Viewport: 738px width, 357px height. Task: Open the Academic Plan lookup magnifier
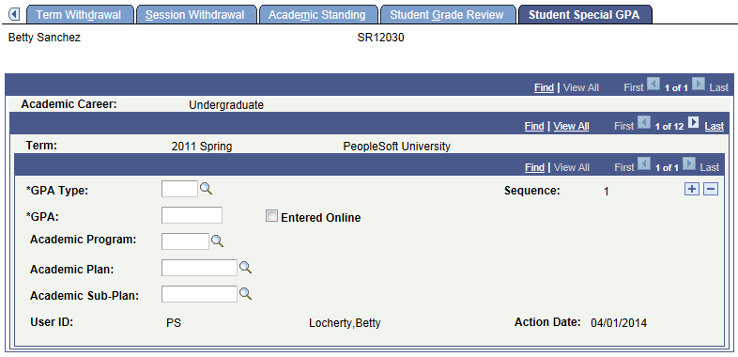[x=246, y=268]
